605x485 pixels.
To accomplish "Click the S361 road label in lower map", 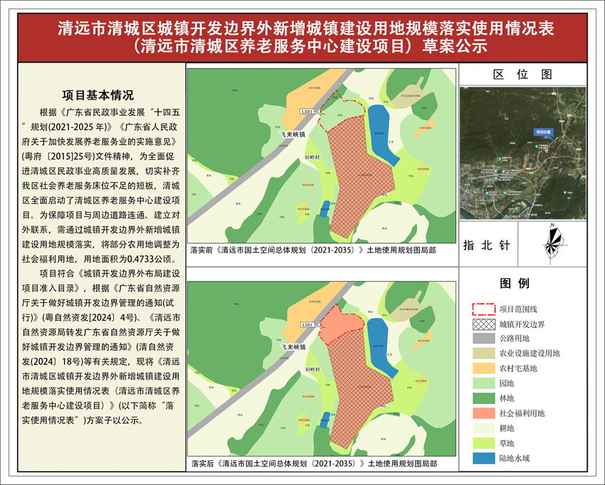I will (x=307, y=325).
